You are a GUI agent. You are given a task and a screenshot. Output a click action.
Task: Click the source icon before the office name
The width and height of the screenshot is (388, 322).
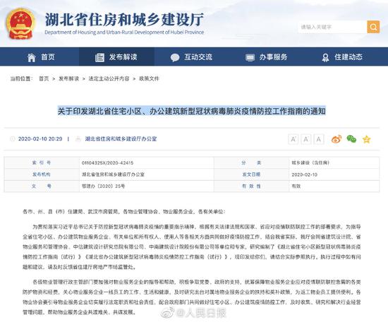[x=78, y=138]
